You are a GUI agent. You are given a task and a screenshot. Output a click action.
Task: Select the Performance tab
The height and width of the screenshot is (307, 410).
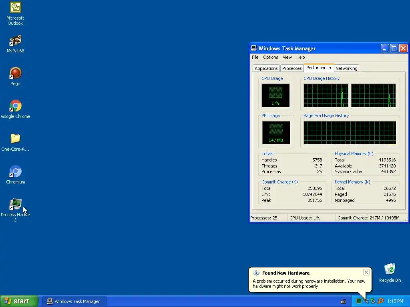pyautogui.click(x=318, y=68)
